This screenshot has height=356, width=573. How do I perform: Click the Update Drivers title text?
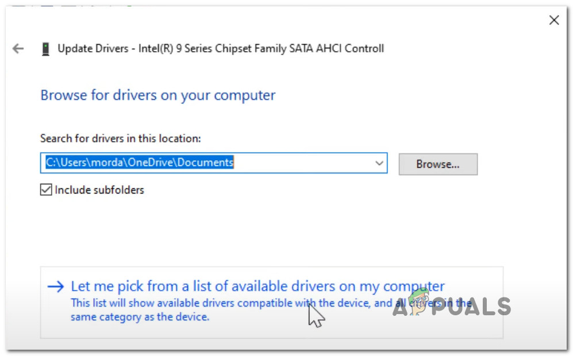[x=220, y=48]
